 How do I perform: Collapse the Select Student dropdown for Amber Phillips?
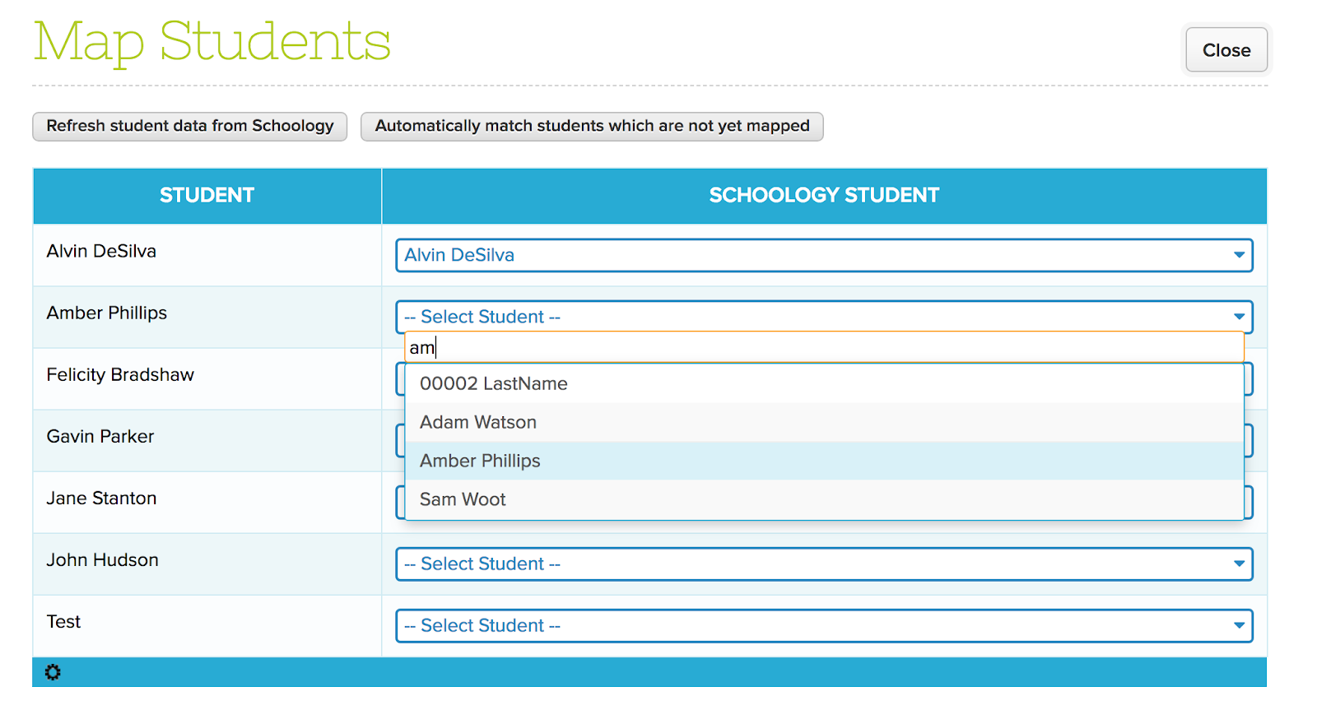[x=824, y=317]
